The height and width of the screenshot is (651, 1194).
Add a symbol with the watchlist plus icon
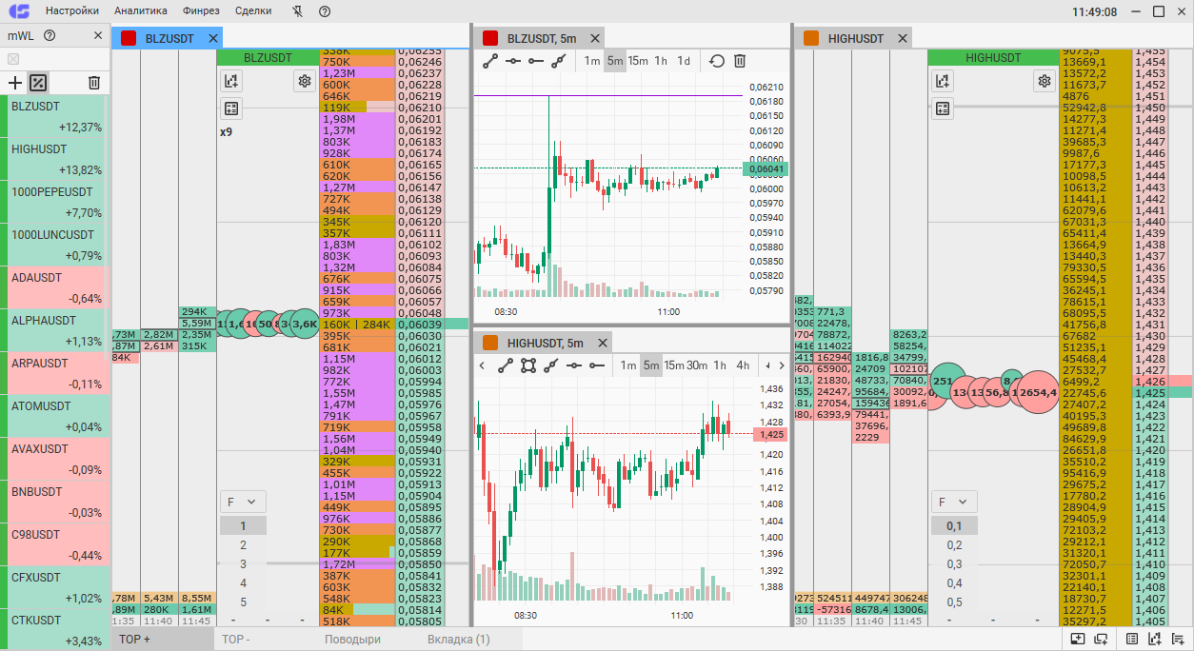point(14,83)
